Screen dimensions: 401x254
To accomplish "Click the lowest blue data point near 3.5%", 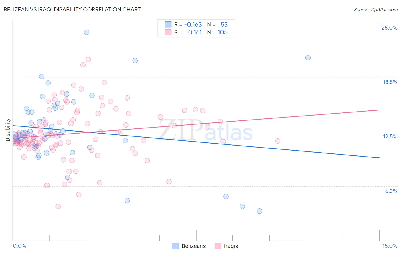I will [260, 211].
